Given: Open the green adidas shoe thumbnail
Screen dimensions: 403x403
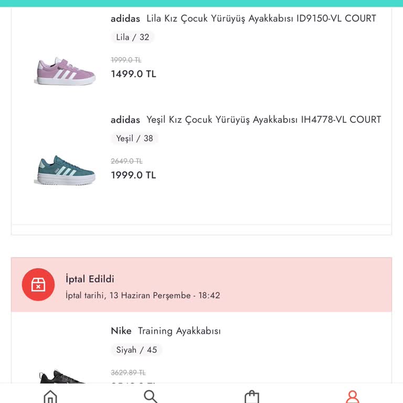Looking at the screenshot, I should 65,170.
